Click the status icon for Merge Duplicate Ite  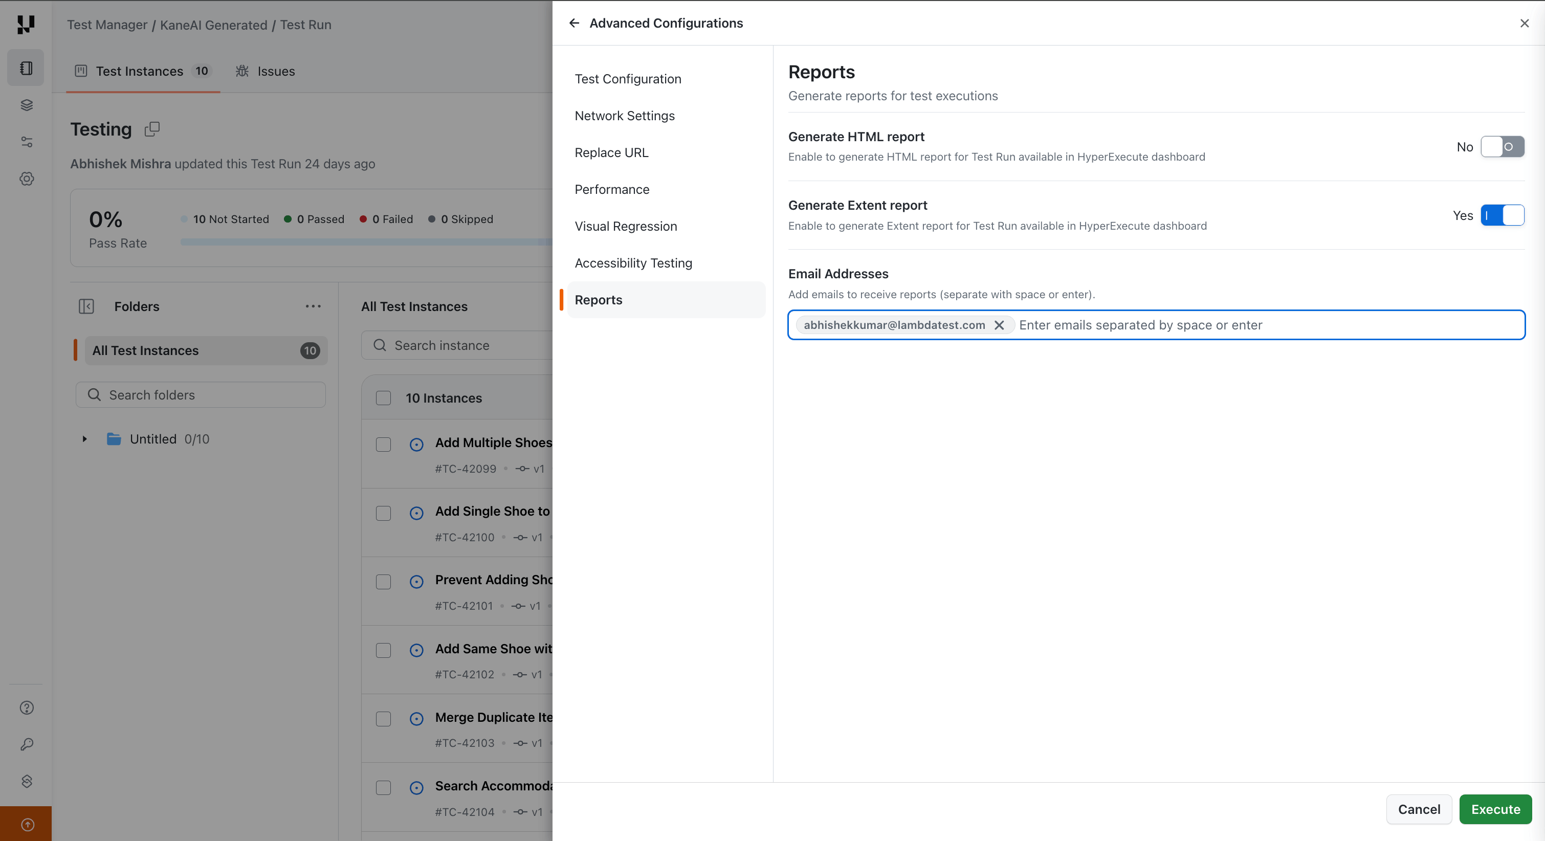[x=416, y=719]
